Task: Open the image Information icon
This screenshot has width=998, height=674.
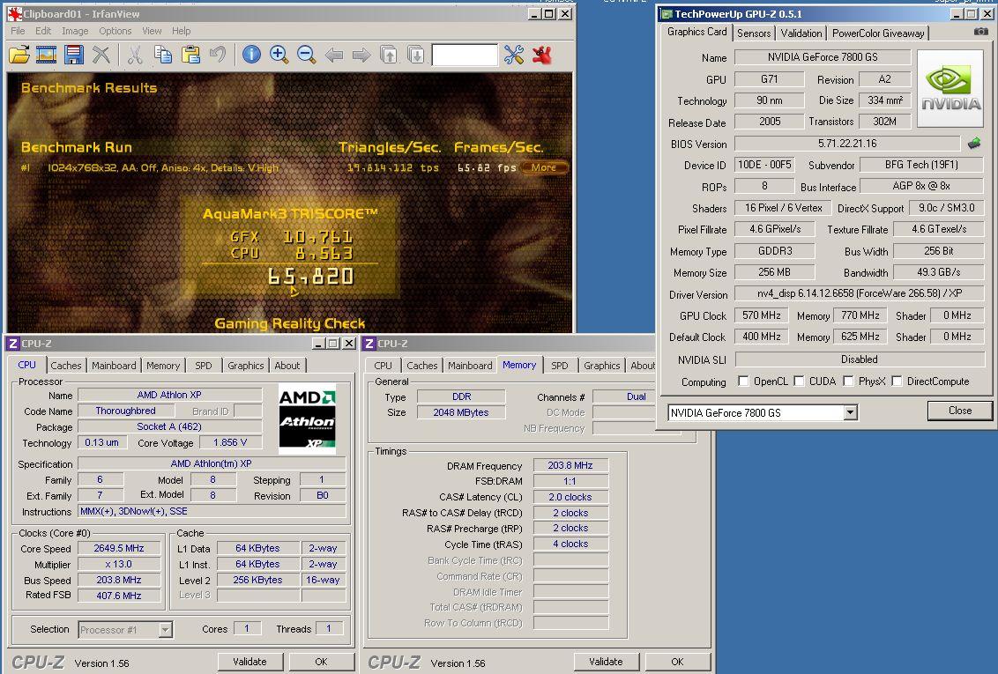Action: pyautogui.click(x=251, y=56)
